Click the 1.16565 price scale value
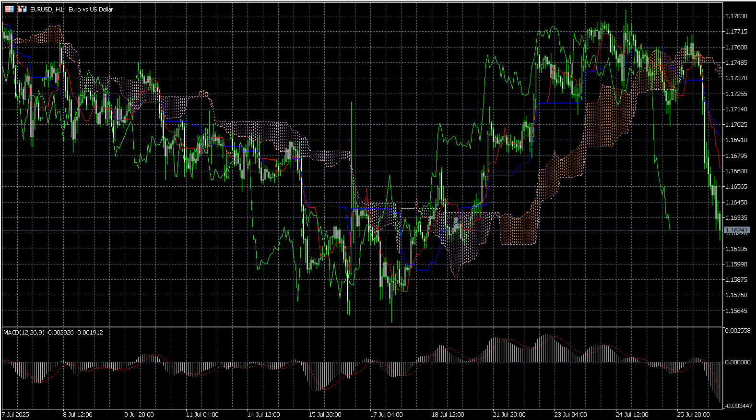This screenshot has height=420, width=756. click(x=736, y=187)
